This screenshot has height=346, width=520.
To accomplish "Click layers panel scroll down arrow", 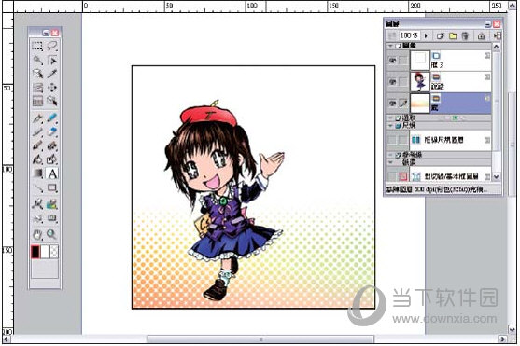I will click(x=496, y=177).
